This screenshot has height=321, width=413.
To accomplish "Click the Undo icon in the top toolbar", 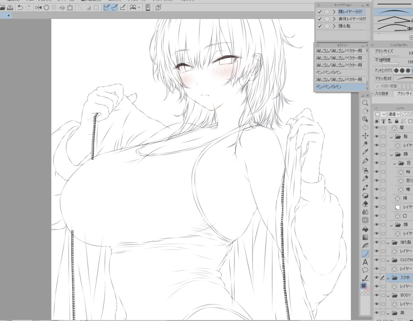I will [x=19, y=7].
